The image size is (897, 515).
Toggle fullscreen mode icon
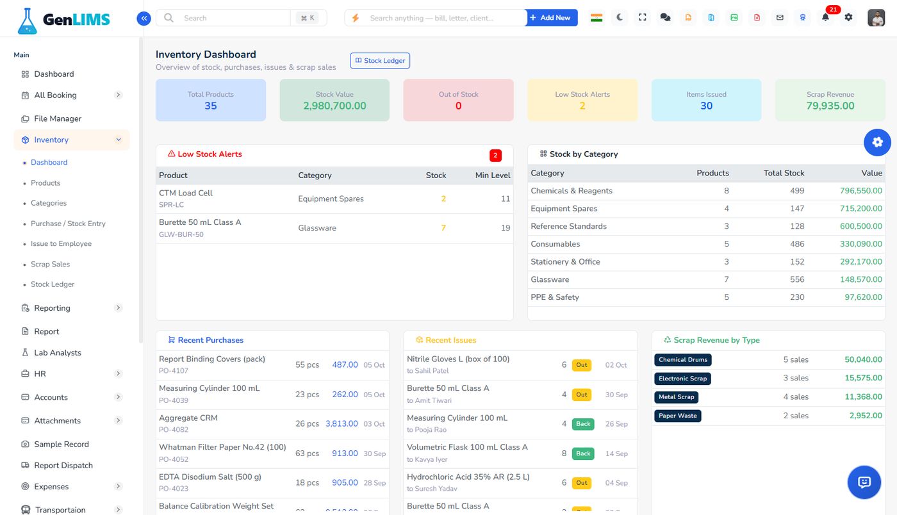pos(643,18)
